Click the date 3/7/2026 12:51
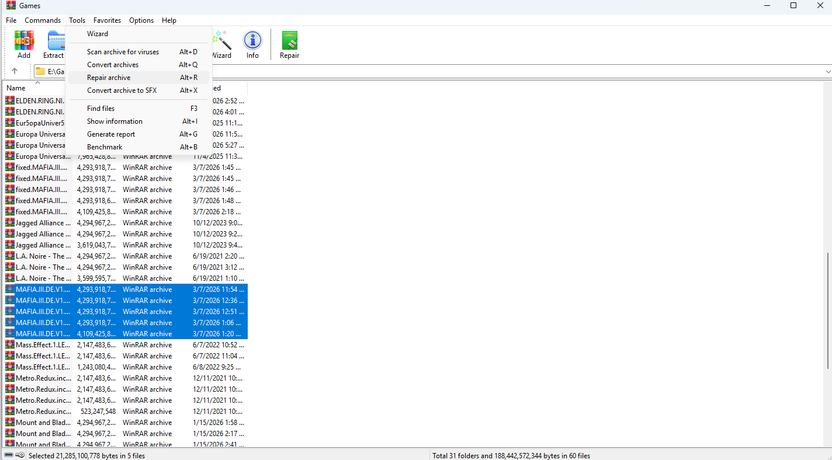Image resolution: width=832 pixels, height=460 pixels. 219,311
